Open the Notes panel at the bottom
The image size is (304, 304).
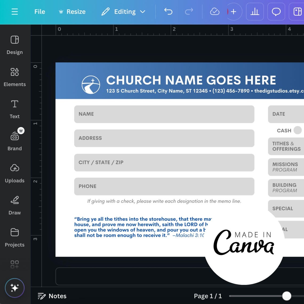pos(52,296)
